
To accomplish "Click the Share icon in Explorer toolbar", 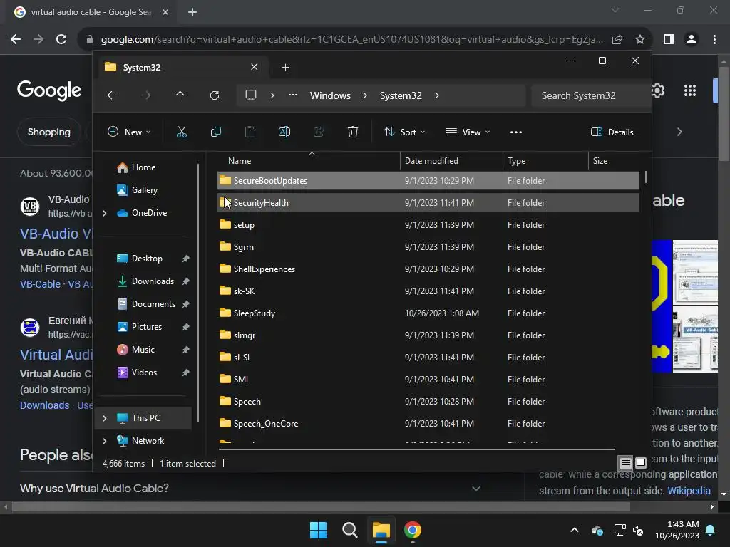I will [x=319, y=132].
